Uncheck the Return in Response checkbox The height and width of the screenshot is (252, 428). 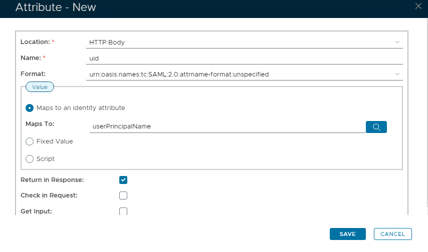pyautogui.click(x=123, y=180)
